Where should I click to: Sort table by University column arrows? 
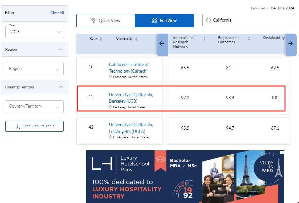click(x=136, y=39)
